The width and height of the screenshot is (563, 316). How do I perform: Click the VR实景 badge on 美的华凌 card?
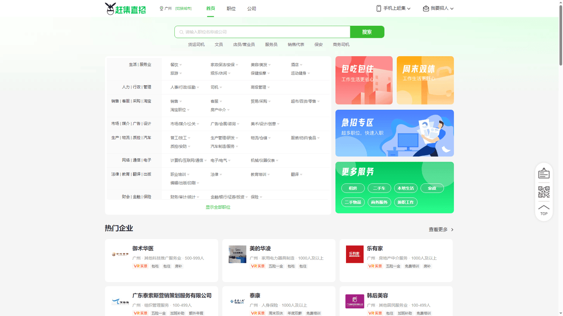point(258,266)
